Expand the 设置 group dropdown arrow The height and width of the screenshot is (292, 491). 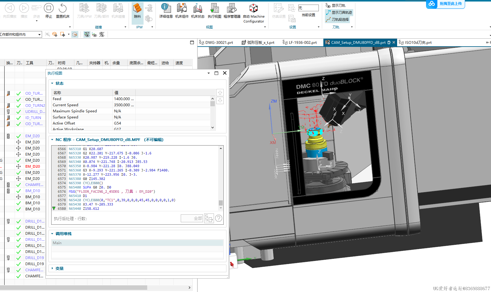(x=318, y=27)
